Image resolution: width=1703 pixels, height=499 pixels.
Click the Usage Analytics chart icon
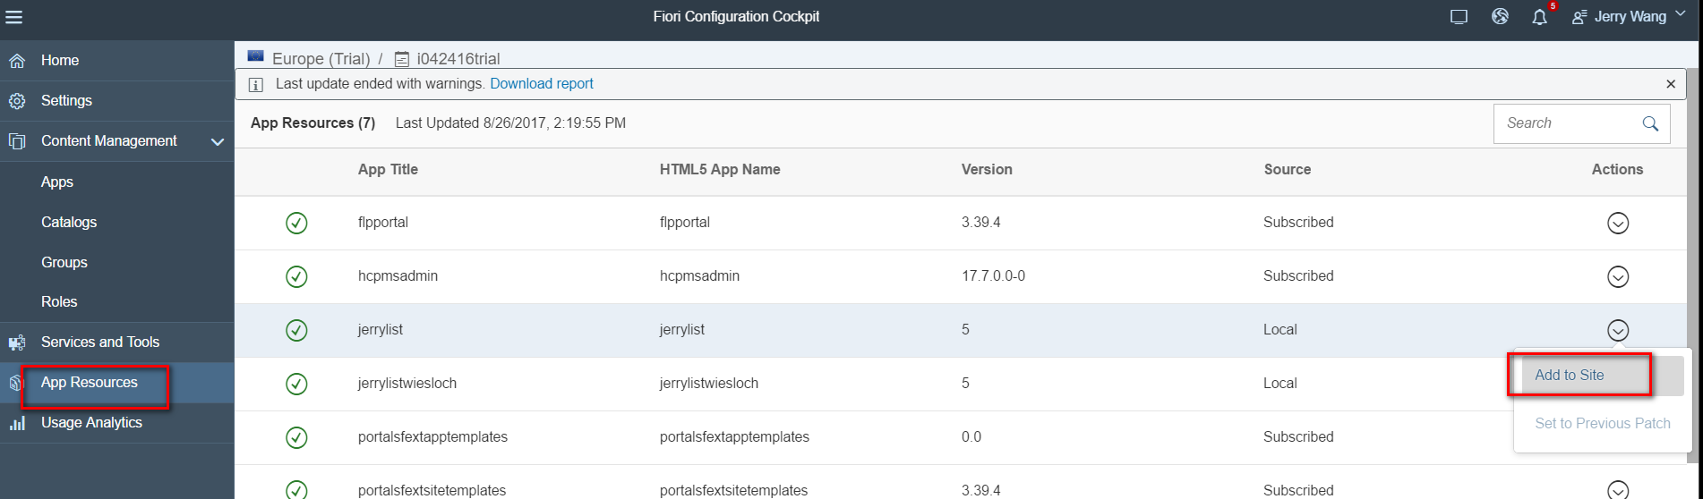point(17,423)
